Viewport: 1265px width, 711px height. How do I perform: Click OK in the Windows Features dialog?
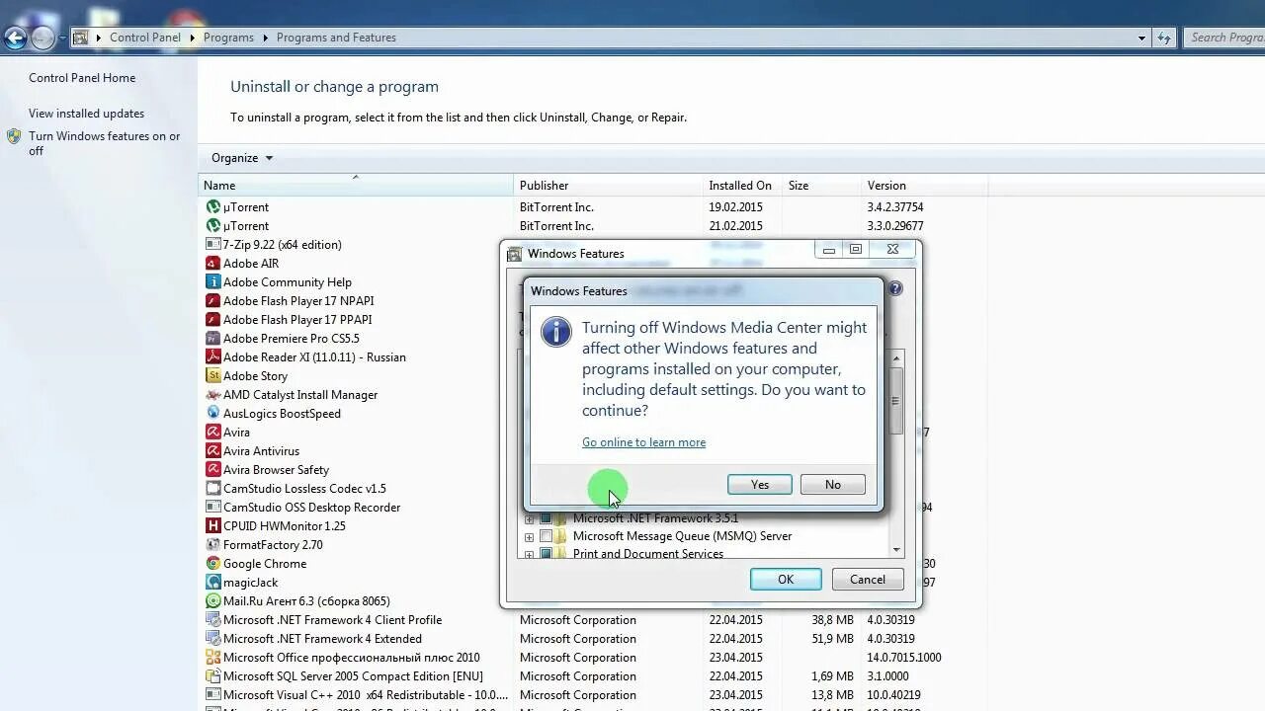[786, 580]
